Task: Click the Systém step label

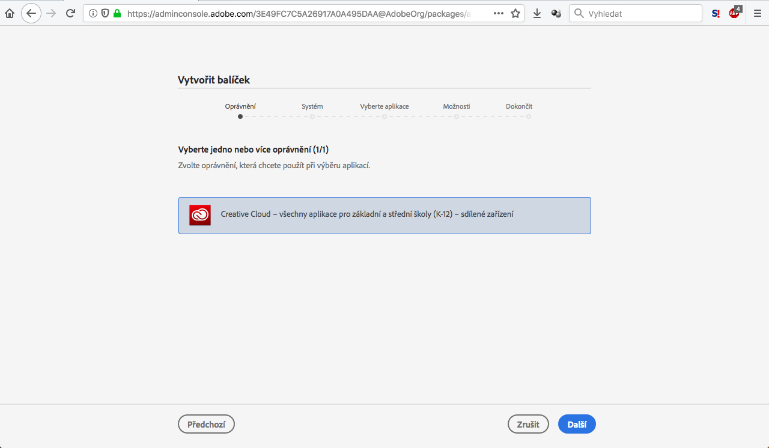Action: coord(312,106)
